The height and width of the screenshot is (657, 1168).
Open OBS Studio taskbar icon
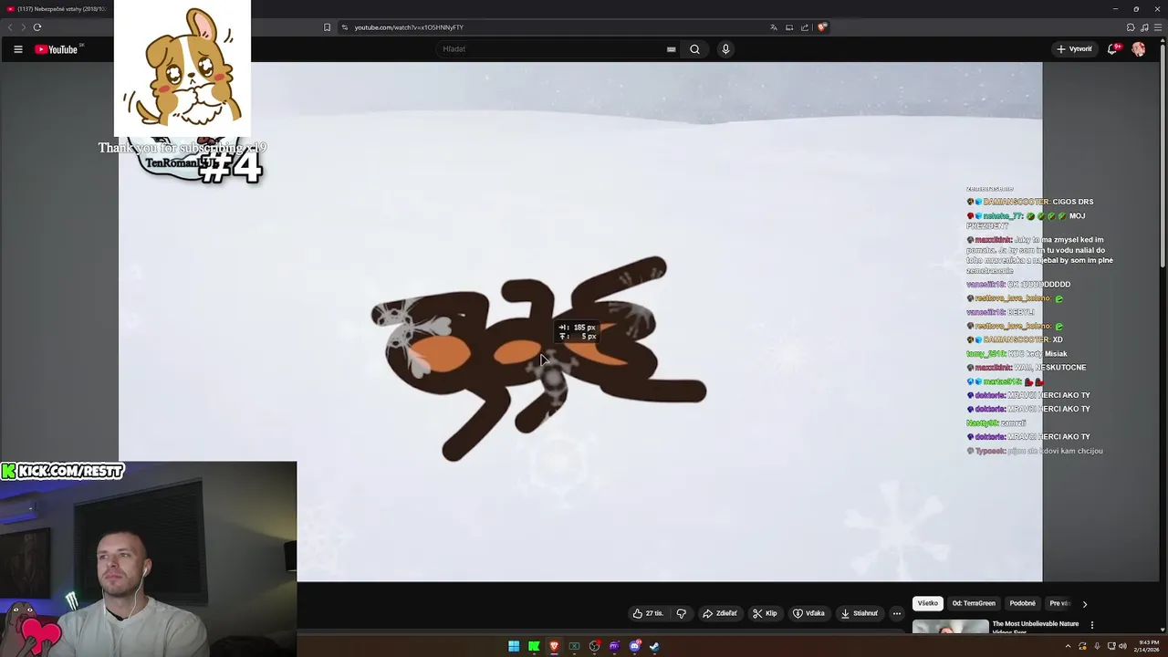click(x=595, y=646)
